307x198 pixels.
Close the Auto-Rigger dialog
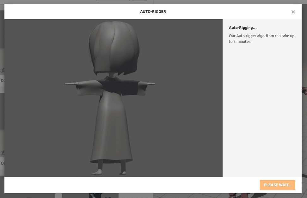point(293,12)
